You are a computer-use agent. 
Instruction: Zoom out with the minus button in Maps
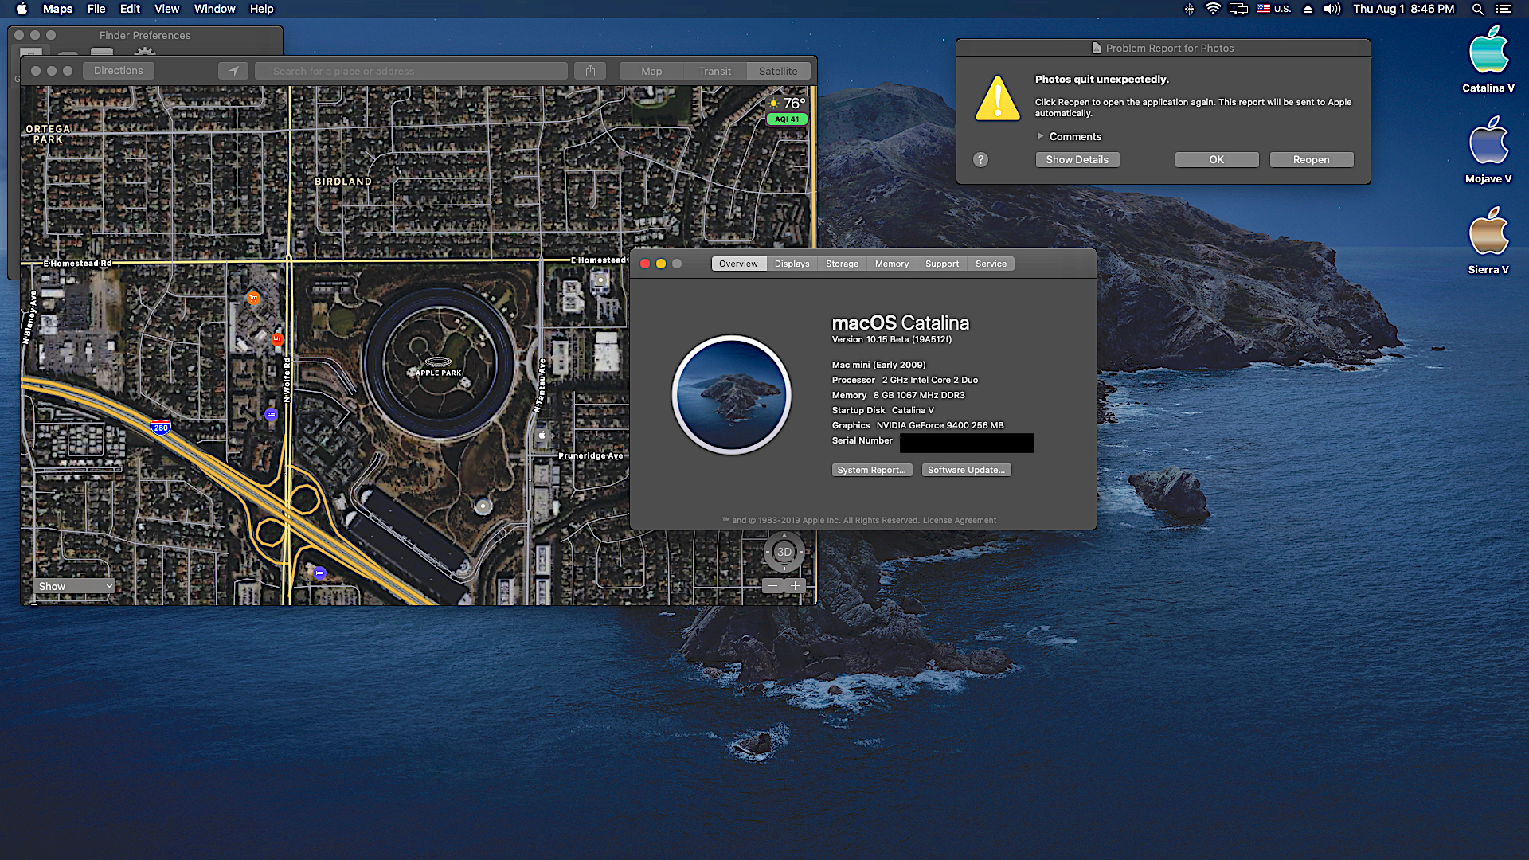pyautogui.click(x=772, y=586)
